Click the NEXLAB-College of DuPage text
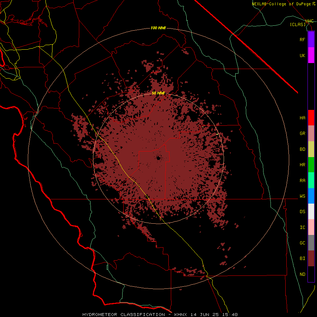This screenshot has height=317, width=317. tap(281, 4)
